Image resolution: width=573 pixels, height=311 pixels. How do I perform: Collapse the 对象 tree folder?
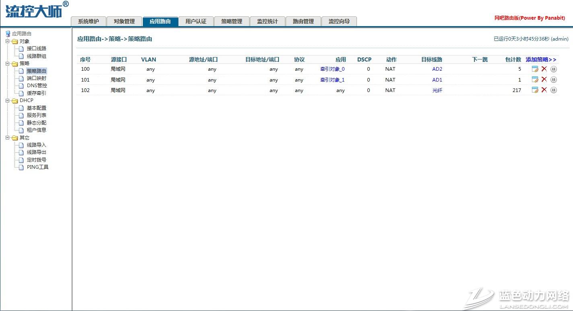click(7, 41)
